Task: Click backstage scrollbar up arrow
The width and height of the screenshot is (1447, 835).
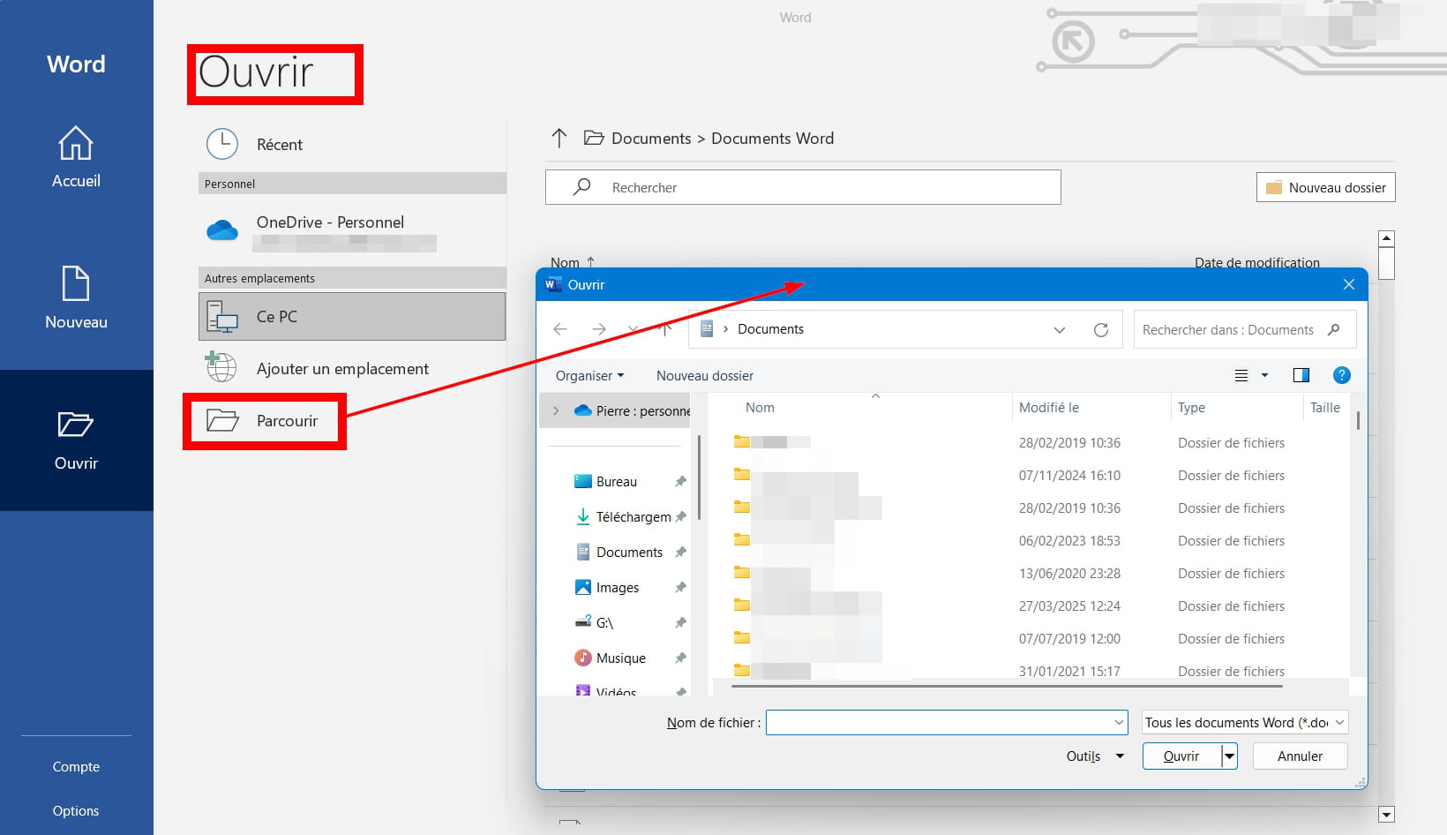Action: pyautogui.click(x=1386, y=238)
